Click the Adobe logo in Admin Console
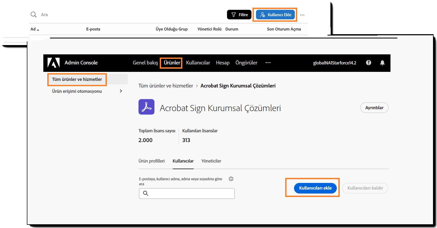Image resolution: width=437 pixels, height=228 pixels. coord(53,63)
